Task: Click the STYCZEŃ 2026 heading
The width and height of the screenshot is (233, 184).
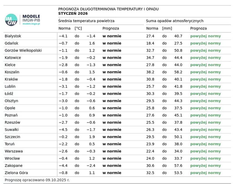Action: pos(73,13)
